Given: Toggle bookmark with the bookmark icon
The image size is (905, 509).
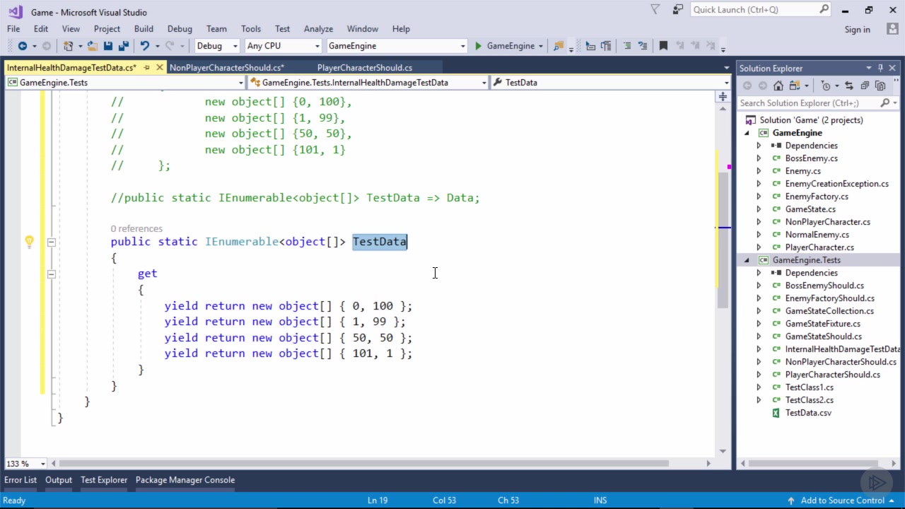Looking at the screenshot, I should click(663, 46).
